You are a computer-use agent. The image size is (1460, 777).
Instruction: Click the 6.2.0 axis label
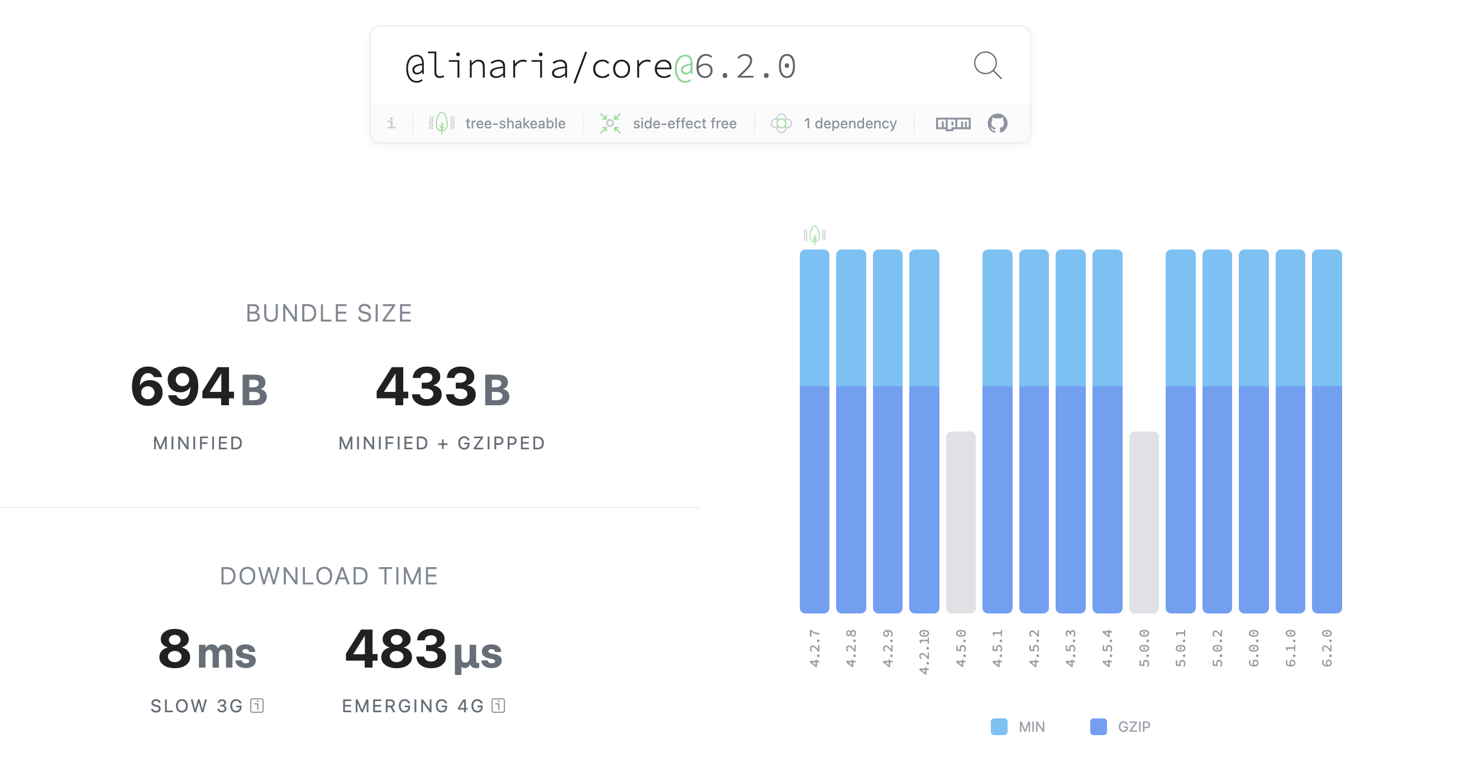coord(1327,649)
